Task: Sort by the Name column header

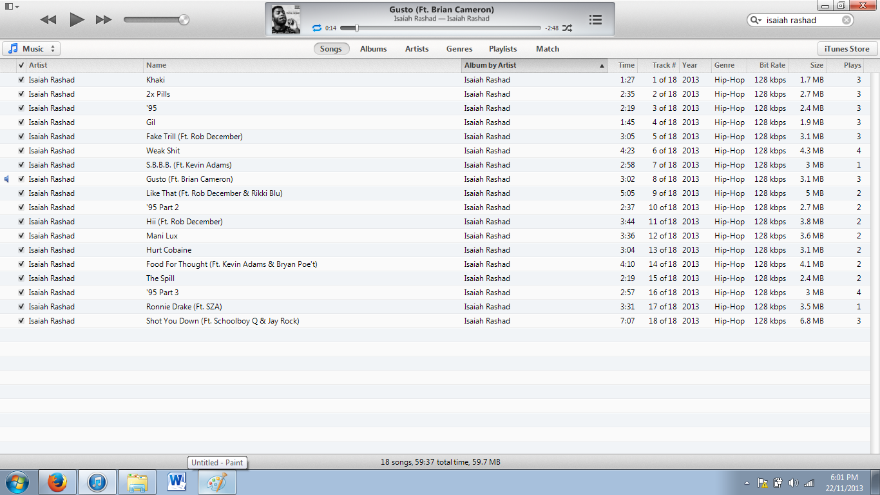Action: 302,65
